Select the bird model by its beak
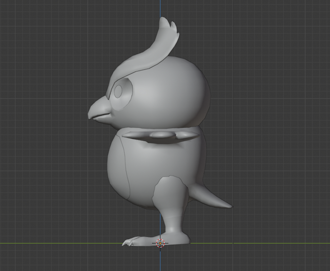 [100, 111]
